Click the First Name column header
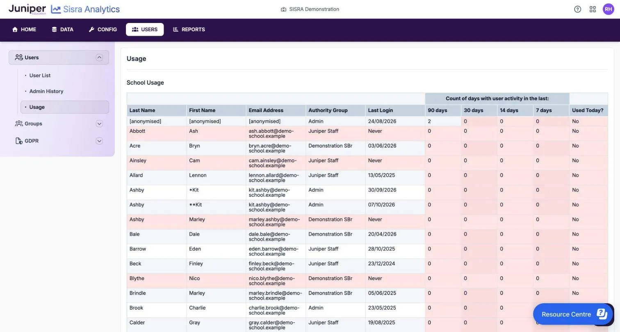 tap(216, 110)
